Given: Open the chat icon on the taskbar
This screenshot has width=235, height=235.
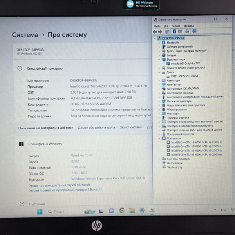Looking at the screenshot, I should click(x=112, y=211).
